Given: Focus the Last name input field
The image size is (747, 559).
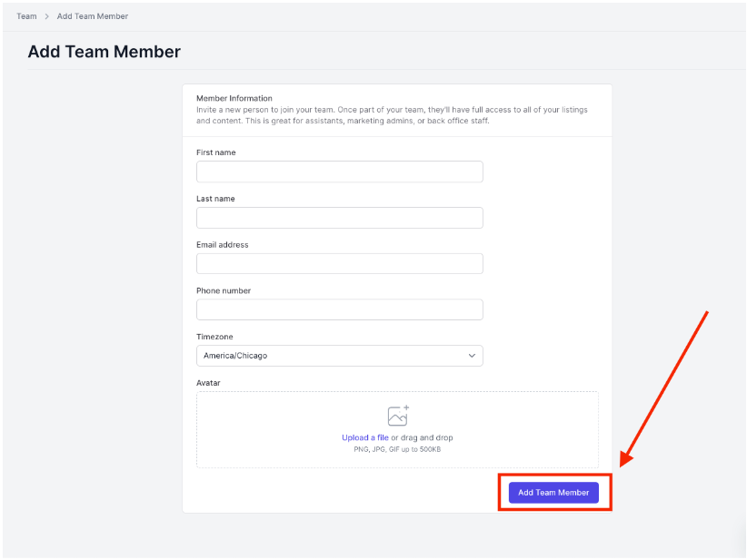Looking at the screenshot, I should (x=340, y=218).
